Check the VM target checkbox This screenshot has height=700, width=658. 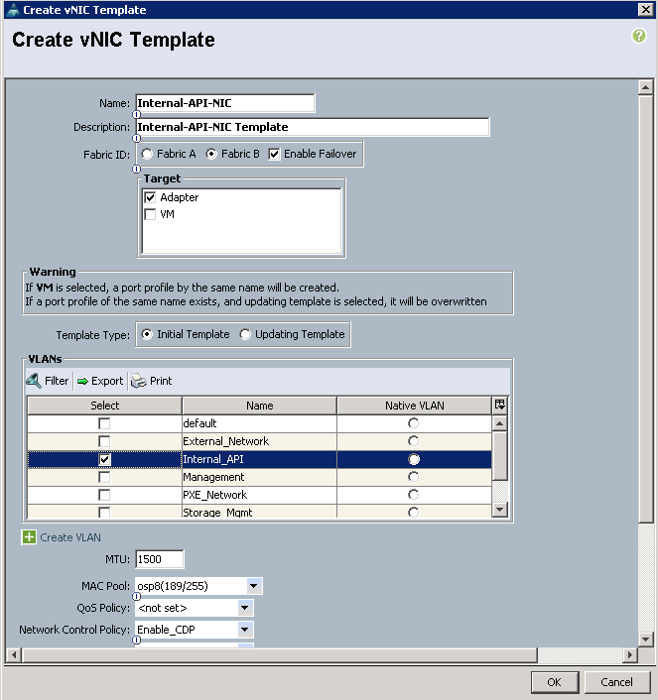pyautogui.click(x=150, y=215)
